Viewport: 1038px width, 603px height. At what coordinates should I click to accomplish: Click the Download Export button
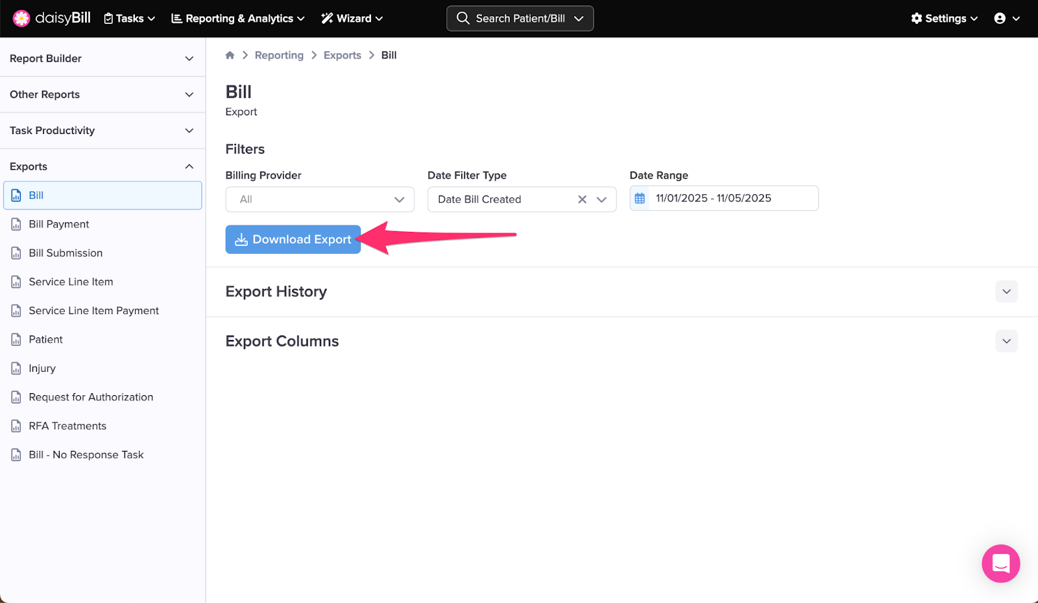[x=293, y=240]
